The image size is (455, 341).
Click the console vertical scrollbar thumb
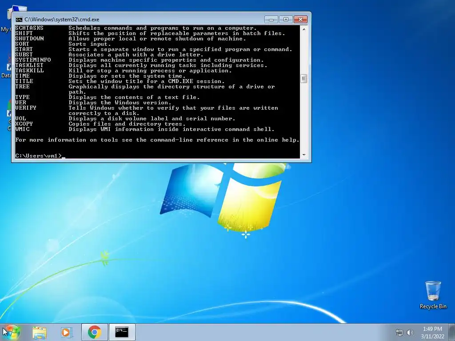pos(304,79)
